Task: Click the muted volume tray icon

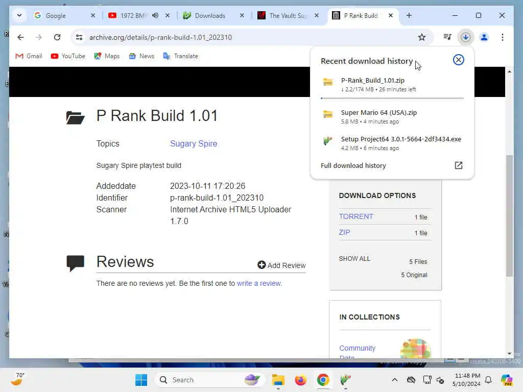Action: [x=440, y=380]
